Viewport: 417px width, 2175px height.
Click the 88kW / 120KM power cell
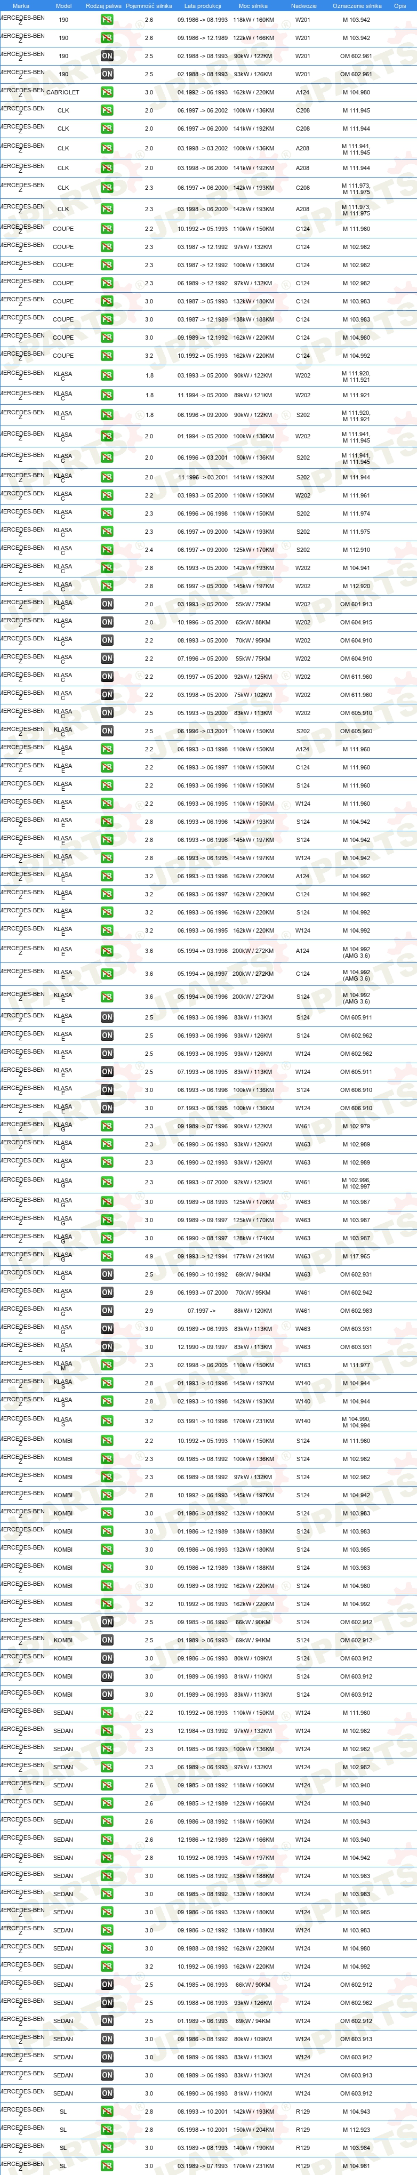(x=253, y=1311)
